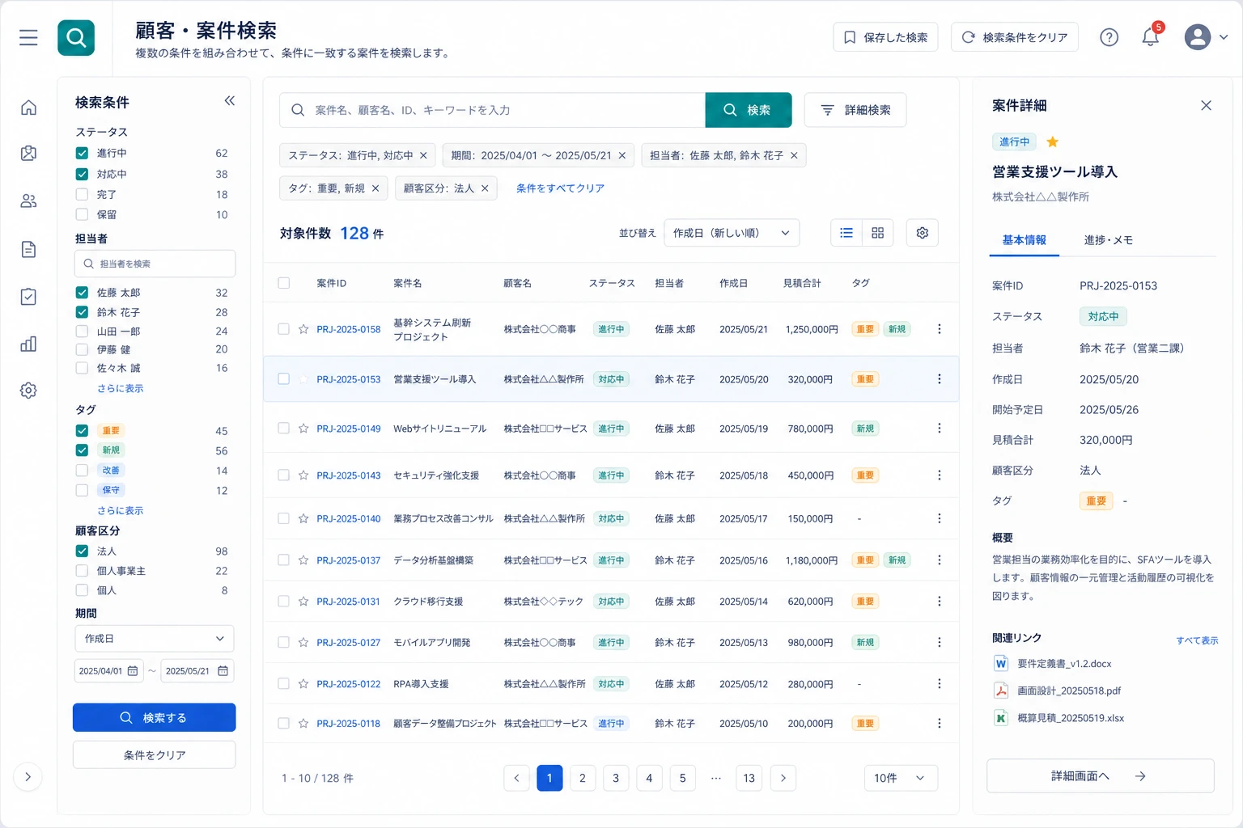This screenshot has height=828, width=1243.
Task: Open the help question mark icon
Action: [x=1109, y=37]
